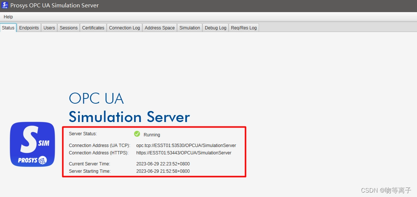The width and height of the screenshot is (417, 197).
Task: Select the Status tab
Action: pos(8,28)
